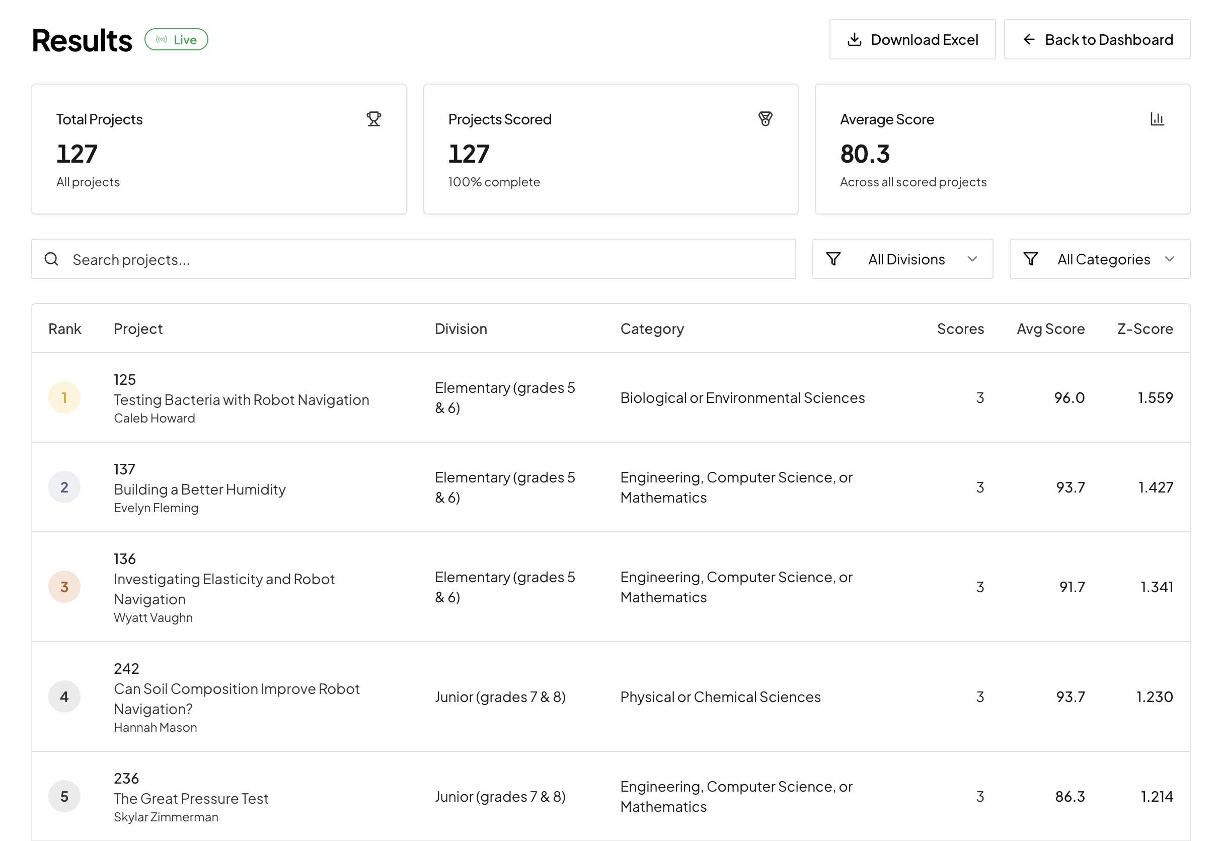Open the All Divisions dropdown
The height and width of the screenshot is (841, 1223).
tap(902, 259)
